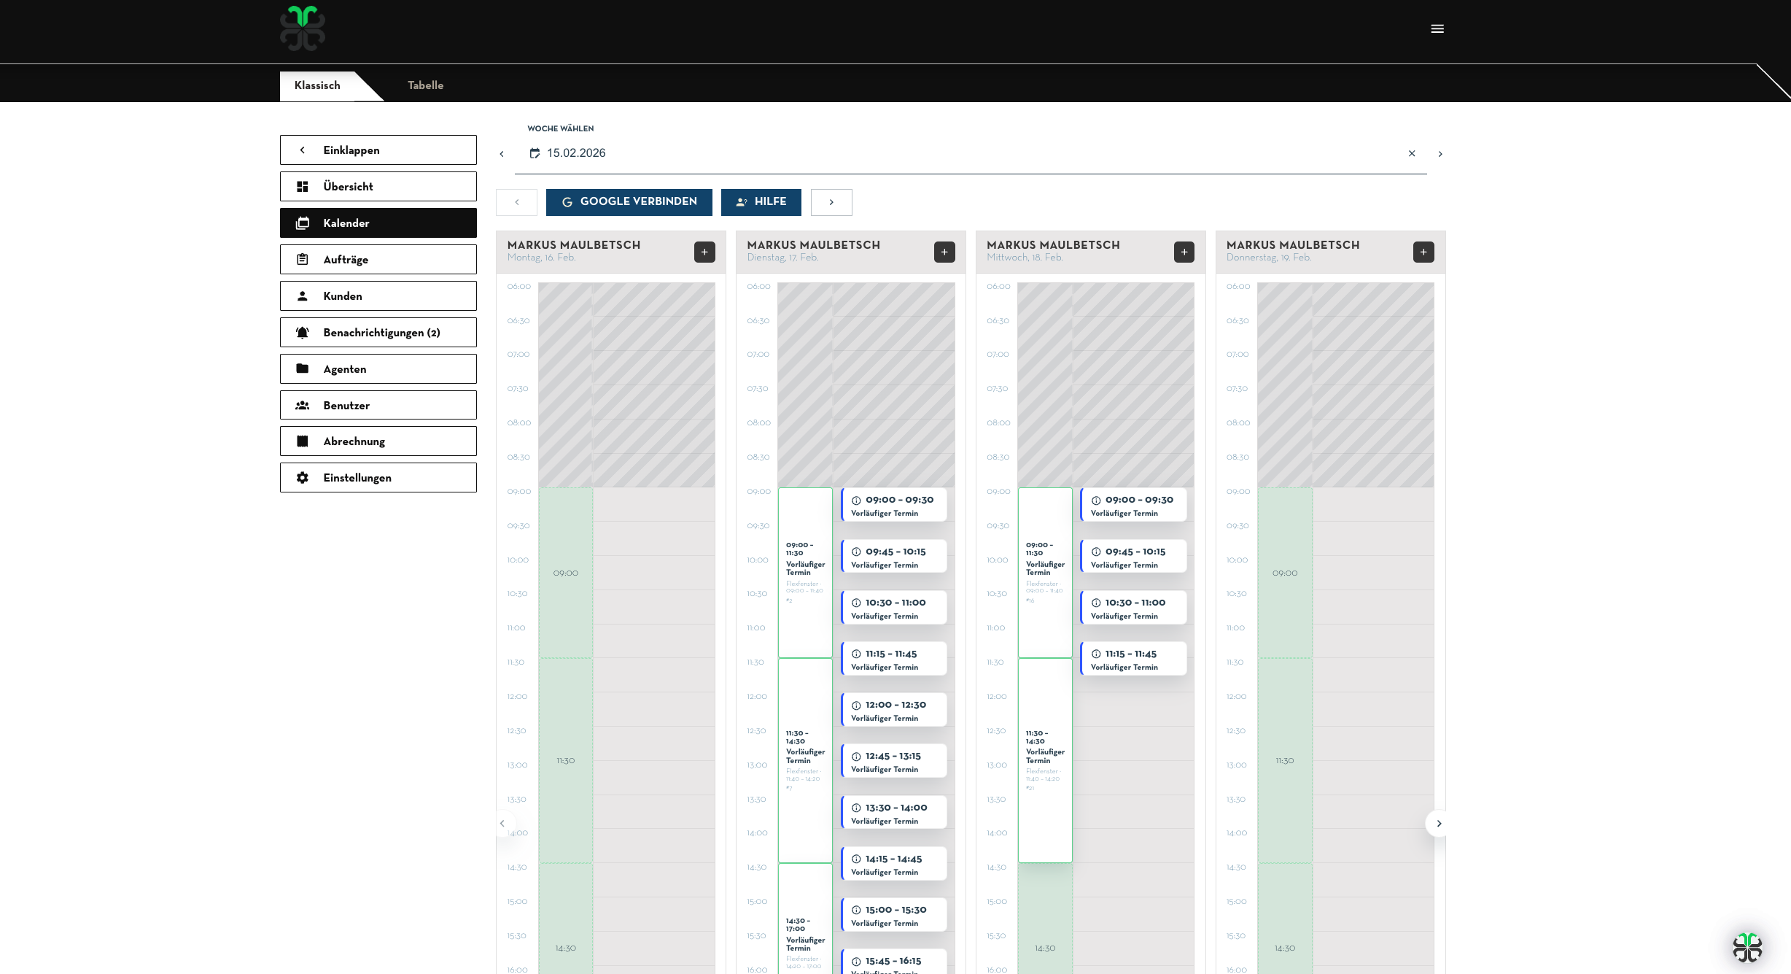Add appointment on Donnerstag 19. Feb.
The height and width of the screenshot is (974, 1791).
pos(1423,252)
